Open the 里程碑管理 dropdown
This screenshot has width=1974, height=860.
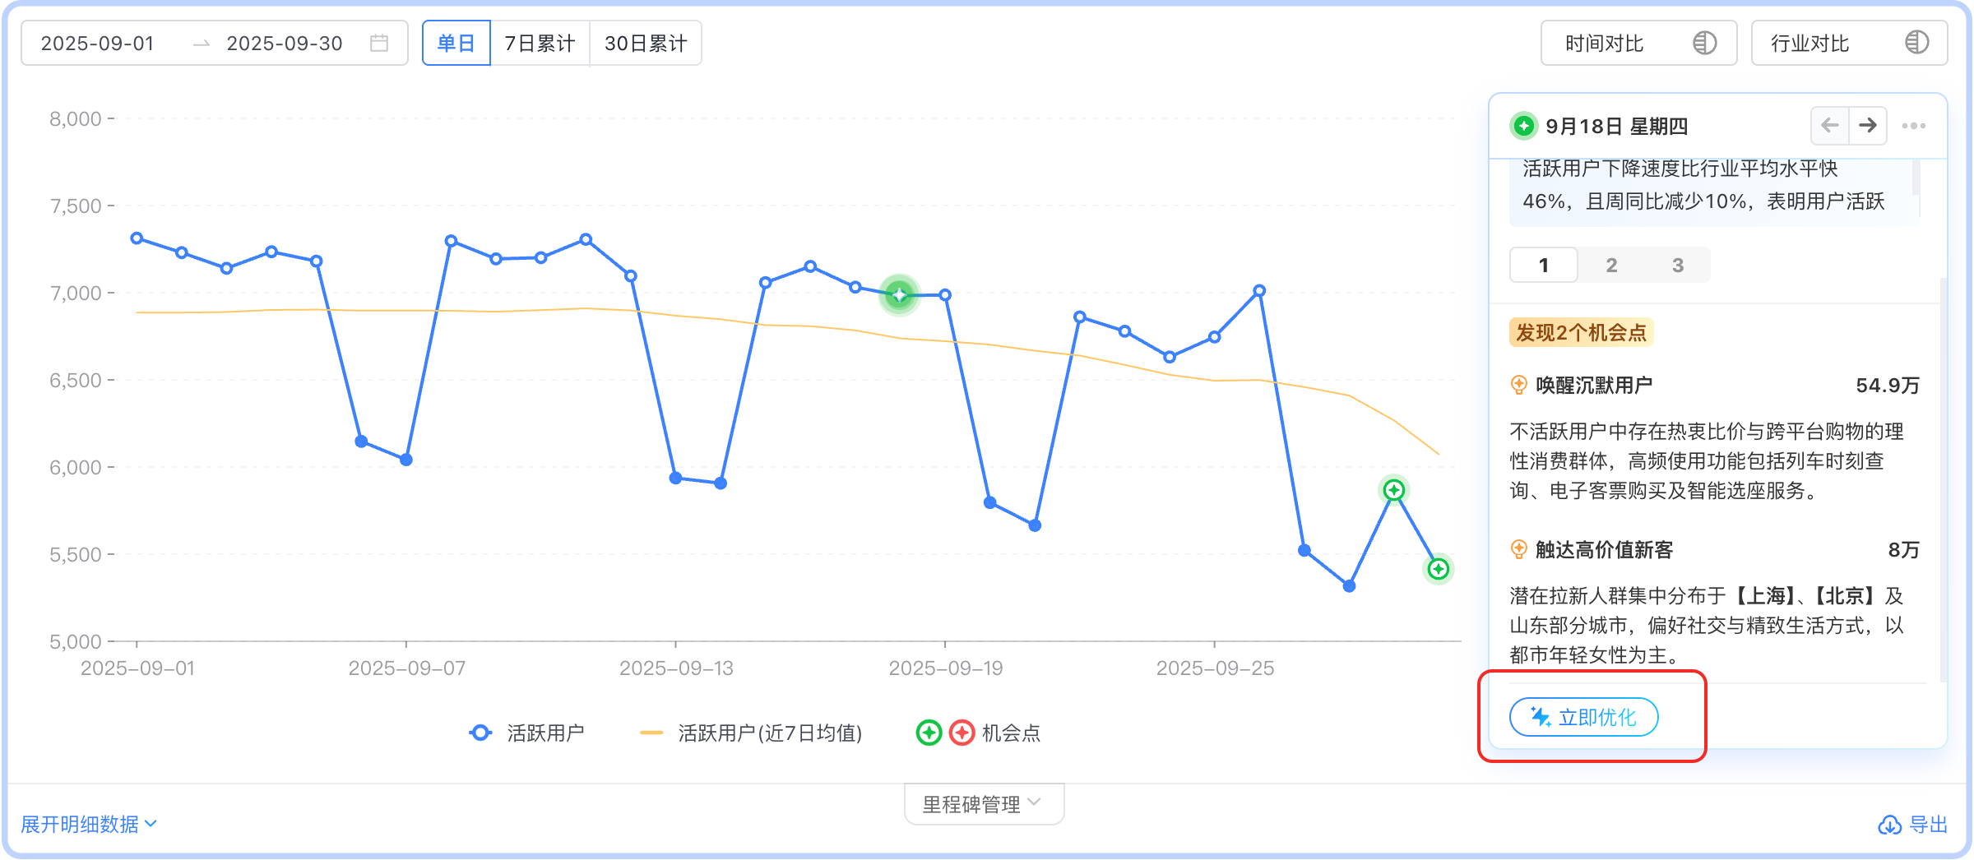pyautogui.click(x=983, y=803)
